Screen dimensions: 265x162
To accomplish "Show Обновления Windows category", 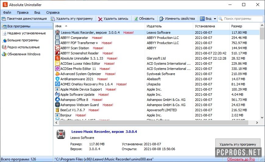I will click(24, 54).
